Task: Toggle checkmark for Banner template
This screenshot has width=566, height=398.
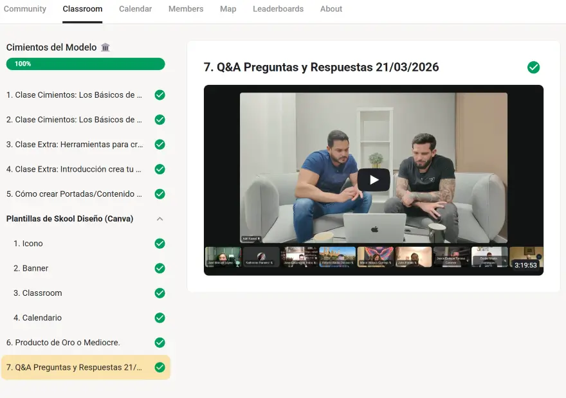Action: (160, 268)
